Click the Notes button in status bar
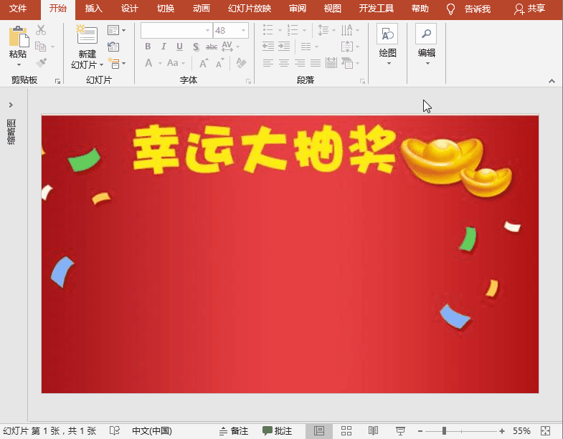 pyautogui.click(x=233, y=430)
